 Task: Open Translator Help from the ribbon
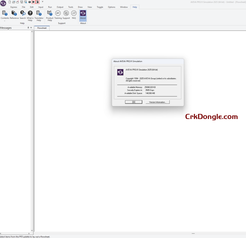39,14
